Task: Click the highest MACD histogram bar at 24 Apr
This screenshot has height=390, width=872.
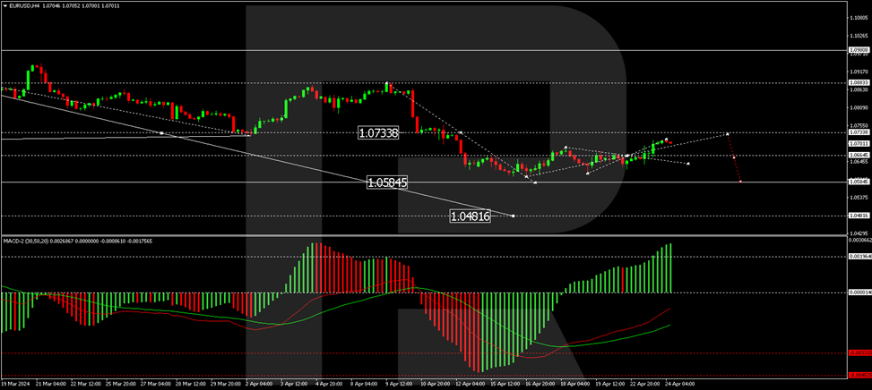Action: (x=671, y=268)
